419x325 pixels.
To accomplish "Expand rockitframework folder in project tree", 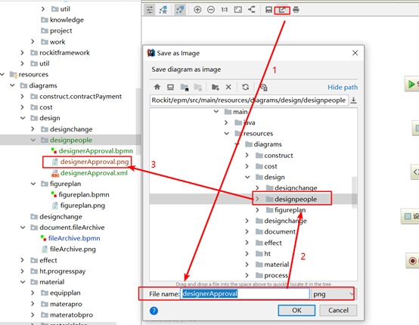I will coord(23,53).
